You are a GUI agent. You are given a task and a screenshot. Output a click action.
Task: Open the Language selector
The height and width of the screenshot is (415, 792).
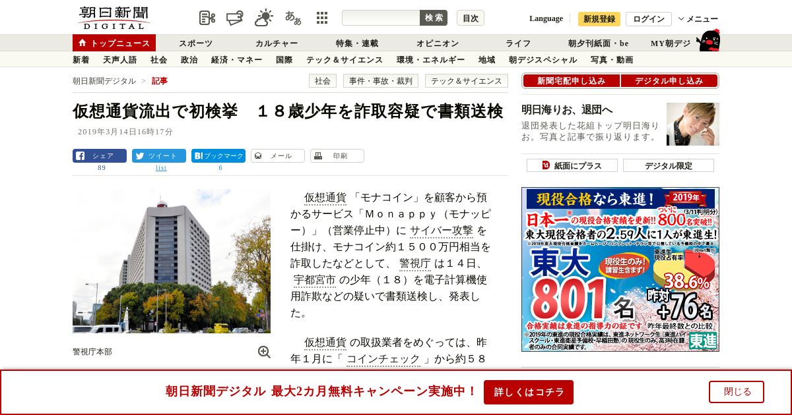click(x=546, y=18)
